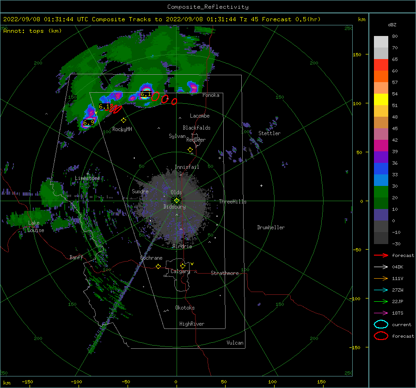Click the red forecast ellipse legend icon
Screen dimensions: 416x388
point(381,336)
